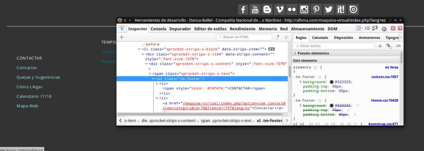Click 'Calendario 17/18' footer link
The image size is (424, 151).
(x=34, y=96)
